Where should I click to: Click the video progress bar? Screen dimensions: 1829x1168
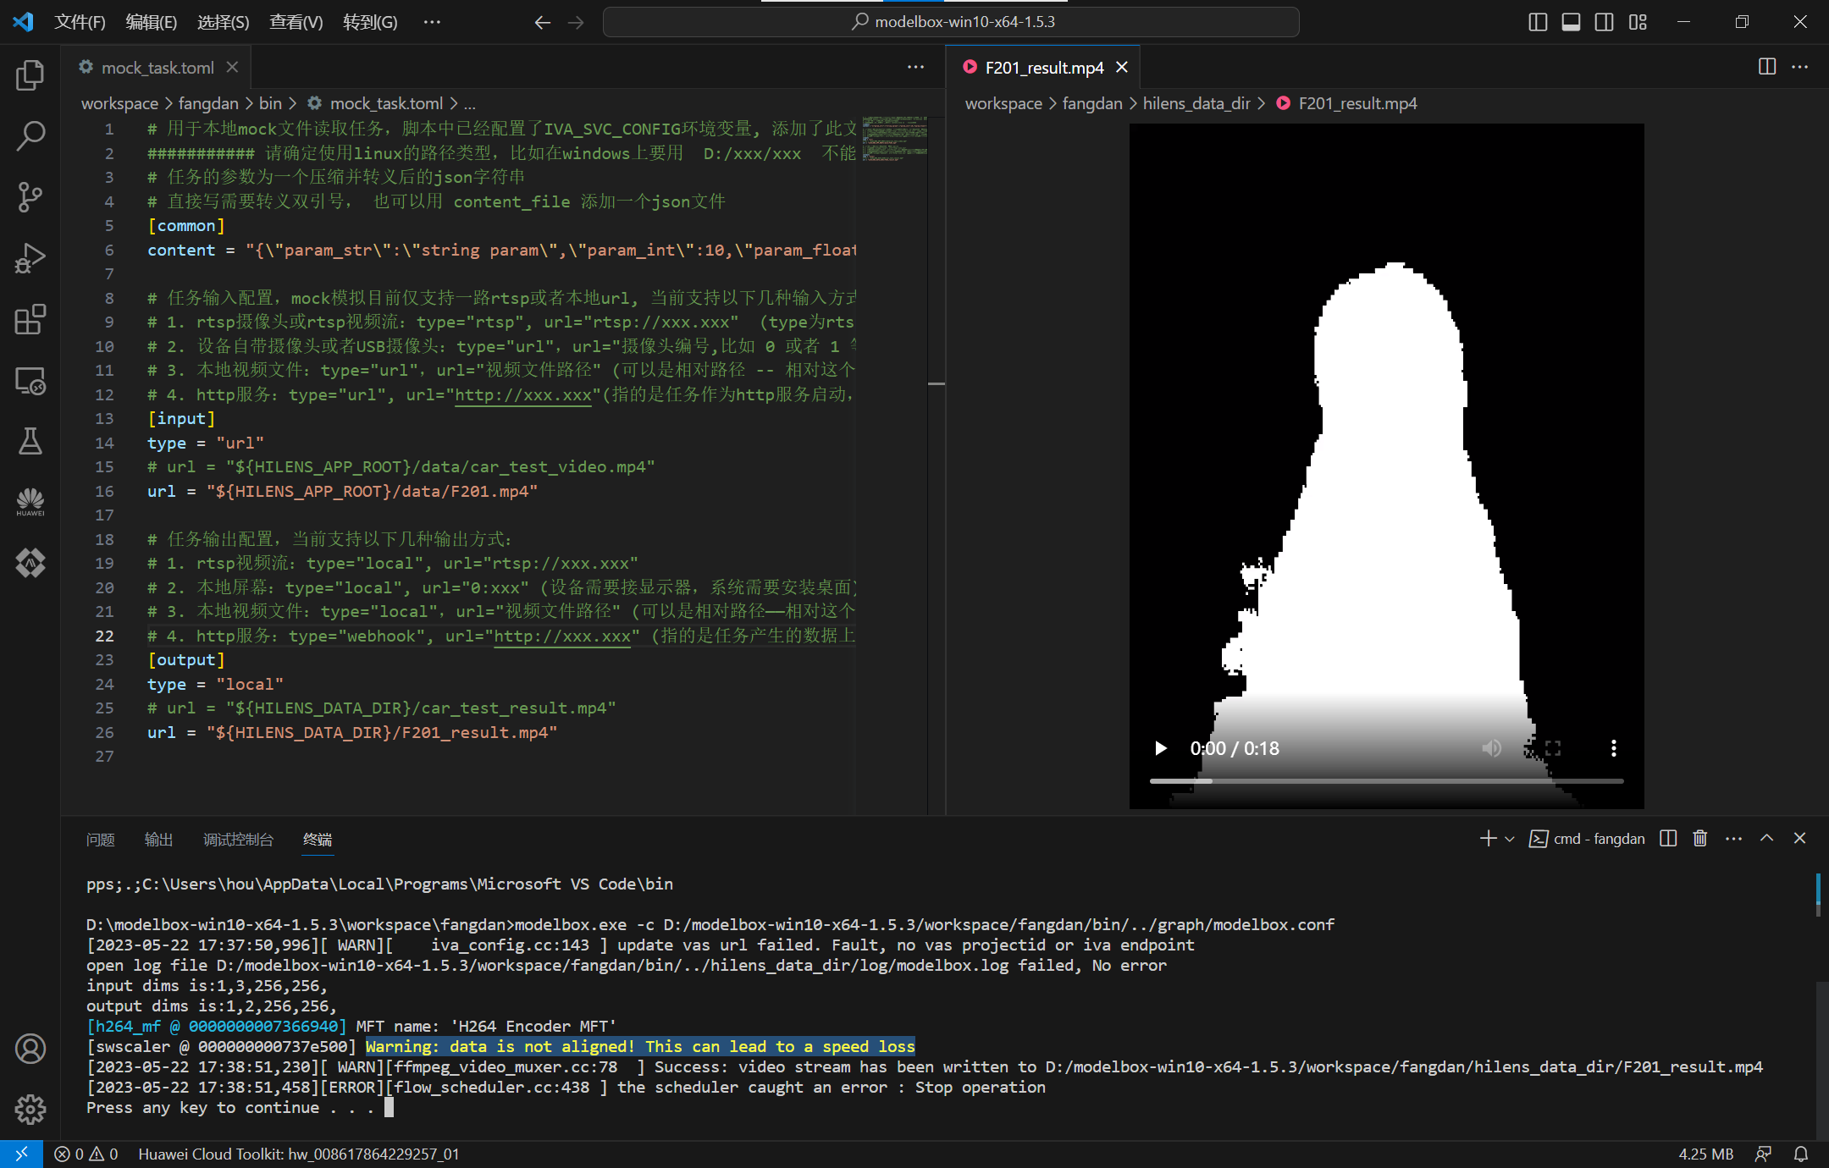[1386, 781]
